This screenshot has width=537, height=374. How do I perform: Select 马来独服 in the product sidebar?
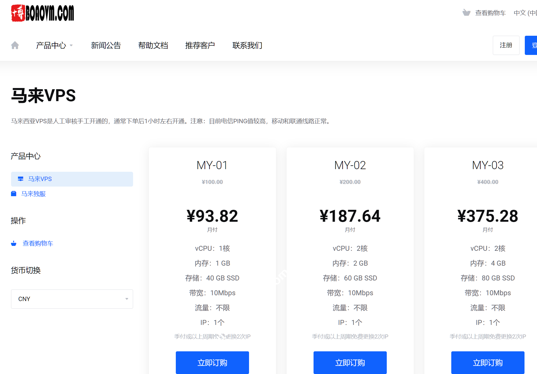pyautogui.click(x=34, y=194)
